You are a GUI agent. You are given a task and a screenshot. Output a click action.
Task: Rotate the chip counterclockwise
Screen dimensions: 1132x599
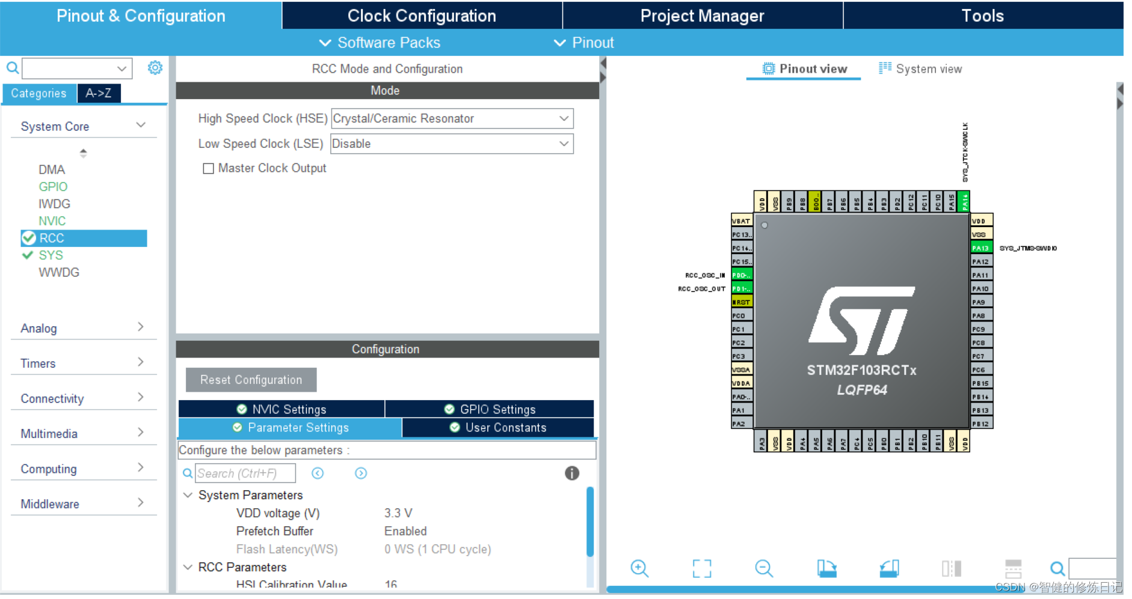(890, 568)
